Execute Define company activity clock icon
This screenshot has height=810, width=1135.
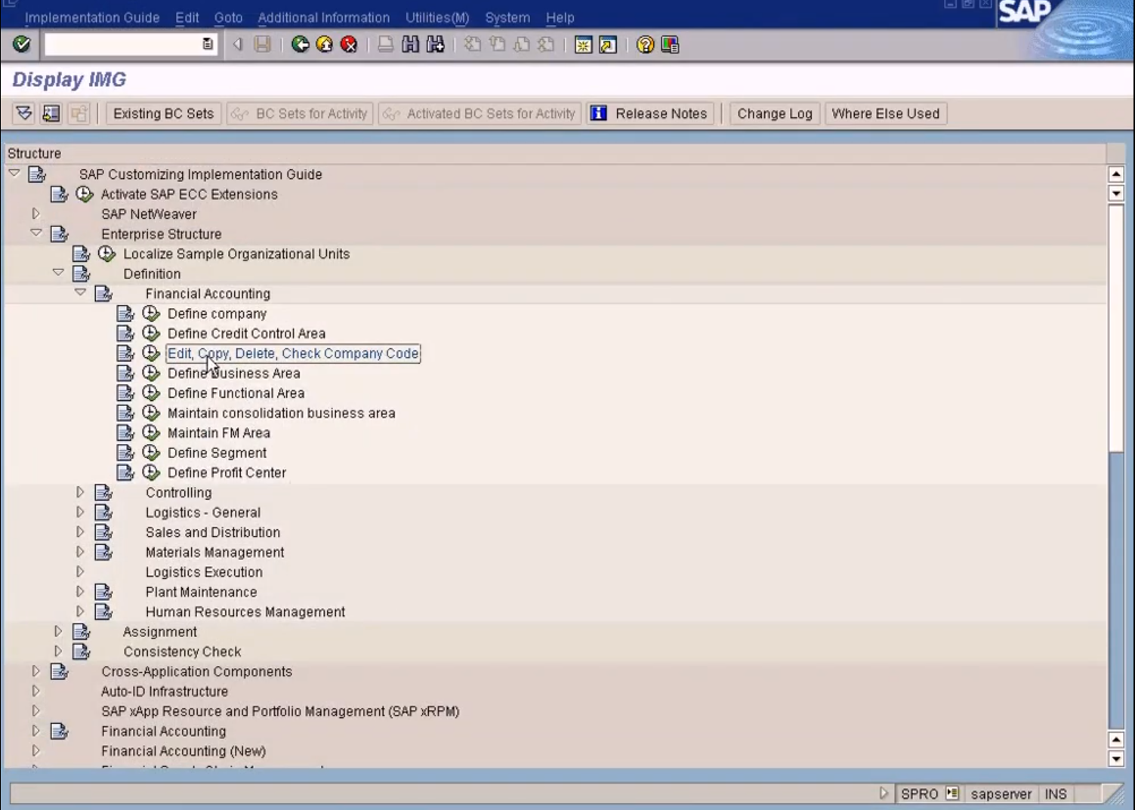[151, 313]
